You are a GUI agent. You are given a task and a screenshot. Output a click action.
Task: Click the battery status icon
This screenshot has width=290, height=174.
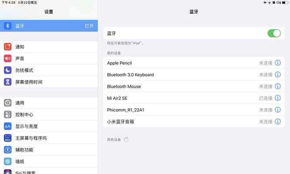pos(285,3)
